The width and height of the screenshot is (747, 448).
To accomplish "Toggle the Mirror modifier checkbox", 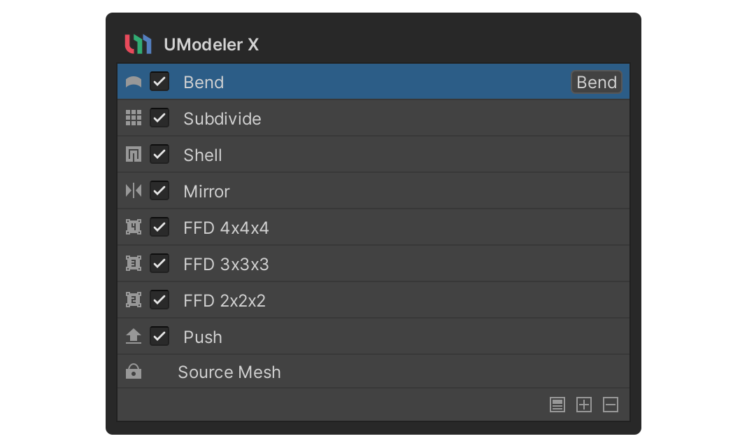I will (159, 191).
